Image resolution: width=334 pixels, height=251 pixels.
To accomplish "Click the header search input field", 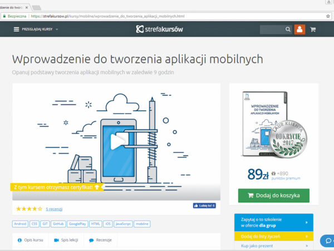I will [x=272, y=29].
